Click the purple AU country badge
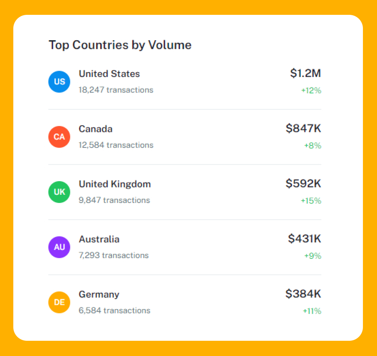The height and width of the screenshot is (356, 377). coord(59,247)
